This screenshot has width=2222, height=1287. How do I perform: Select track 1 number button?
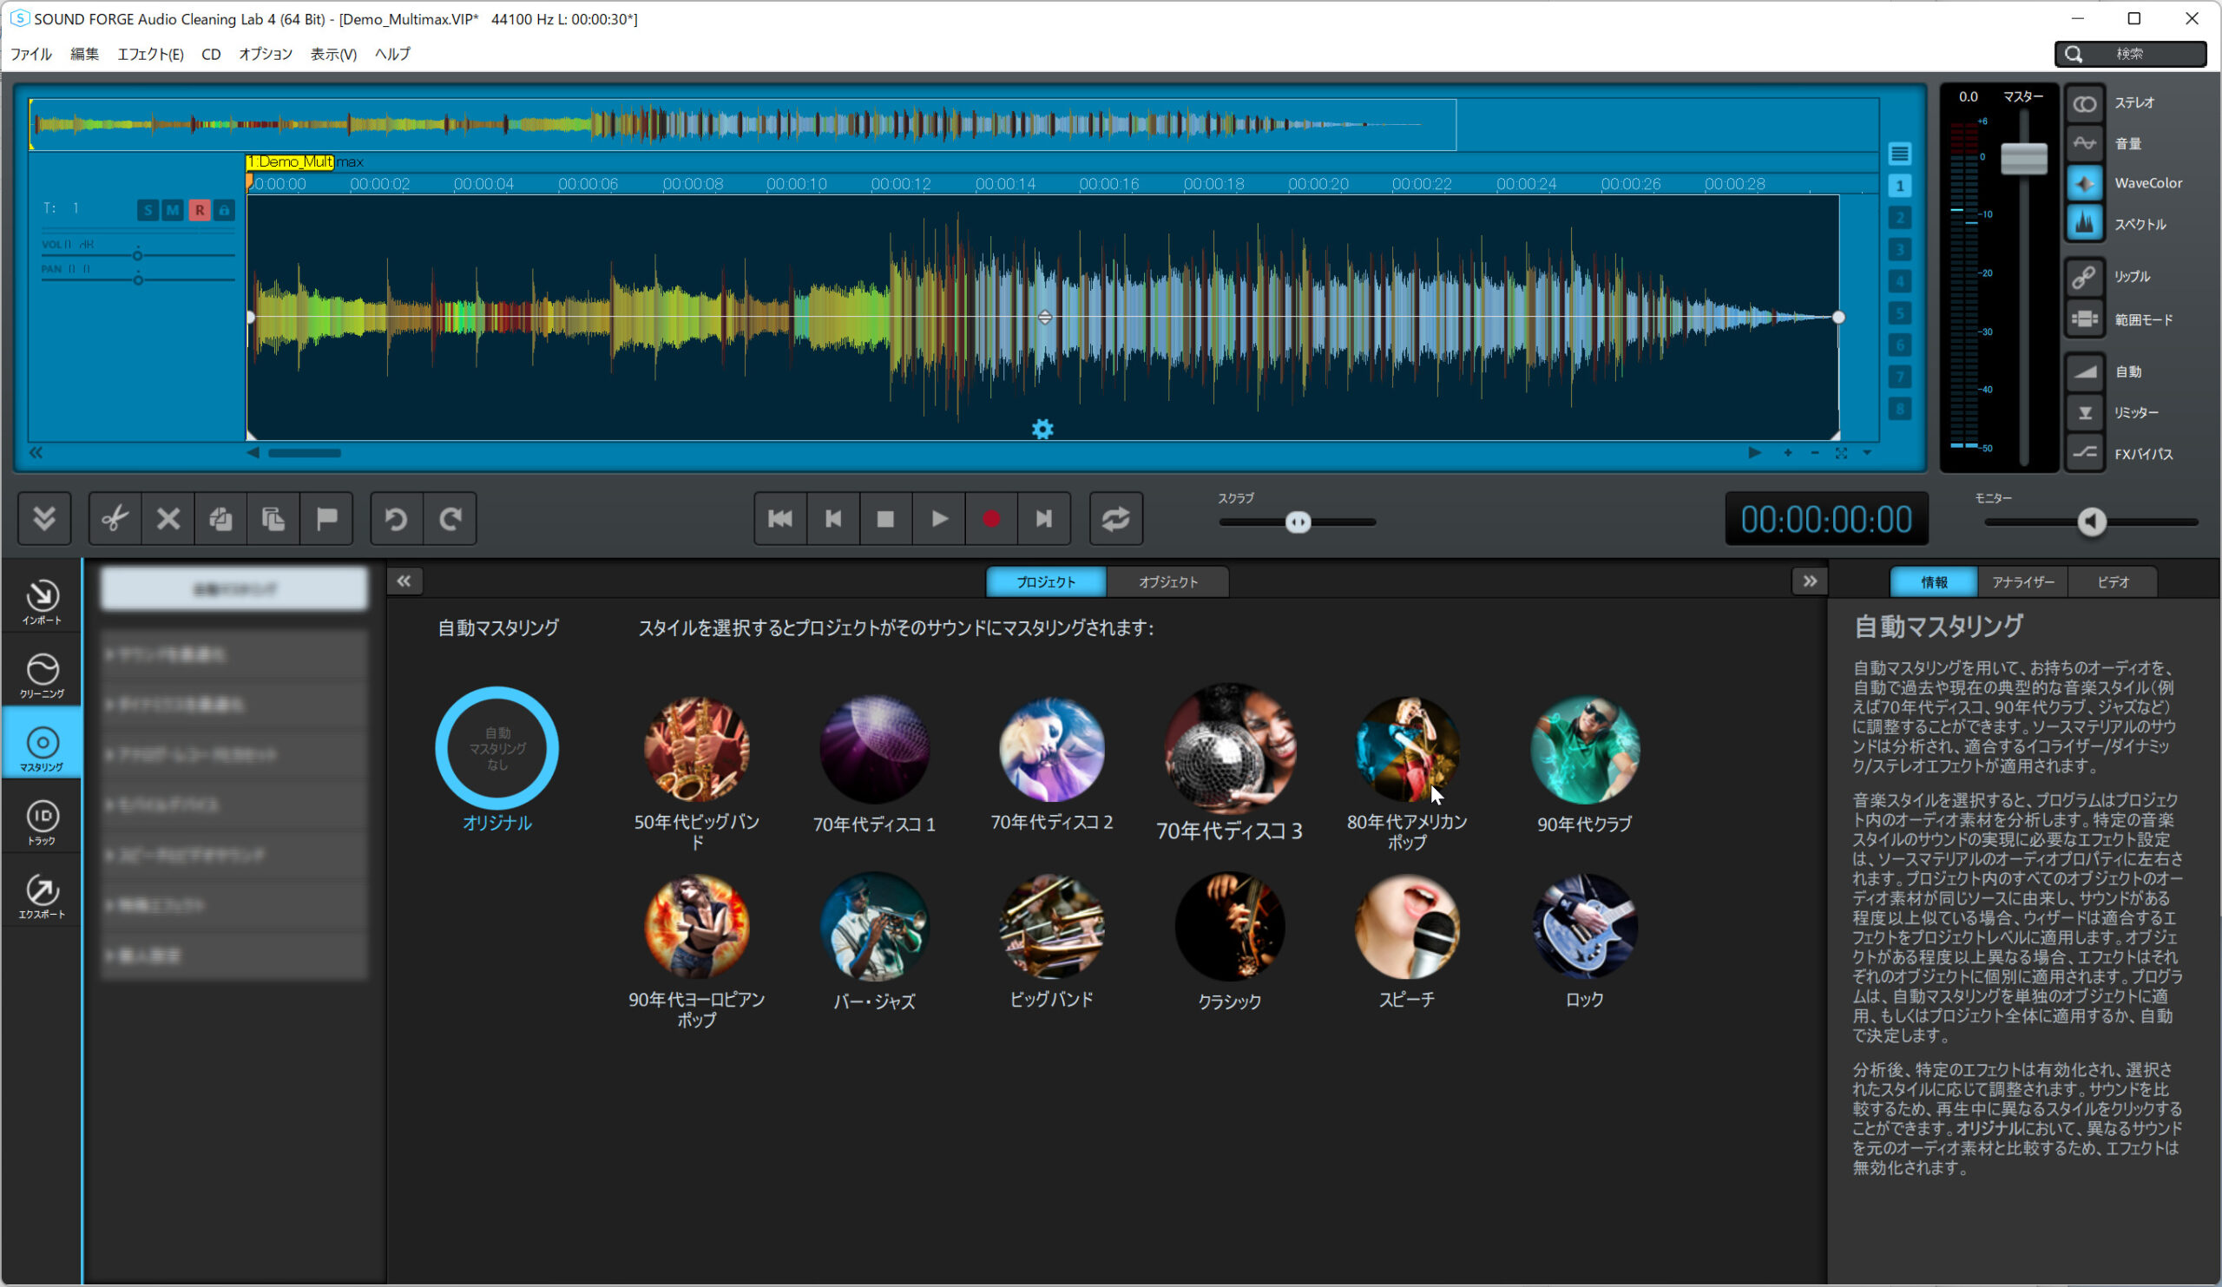(x=1899, y=186)
